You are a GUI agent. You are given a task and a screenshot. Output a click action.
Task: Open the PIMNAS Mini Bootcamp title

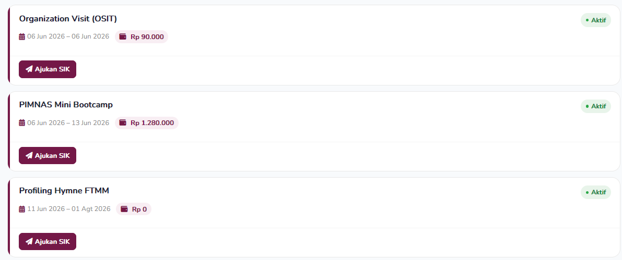point(66,105)
